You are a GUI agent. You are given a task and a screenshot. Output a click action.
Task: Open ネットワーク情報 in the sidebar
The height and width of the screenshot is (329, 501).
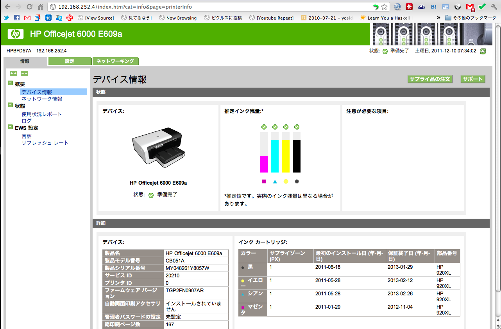click(42, 99)
